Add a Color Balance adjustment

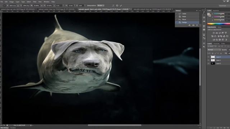click(x=215, y=36)
